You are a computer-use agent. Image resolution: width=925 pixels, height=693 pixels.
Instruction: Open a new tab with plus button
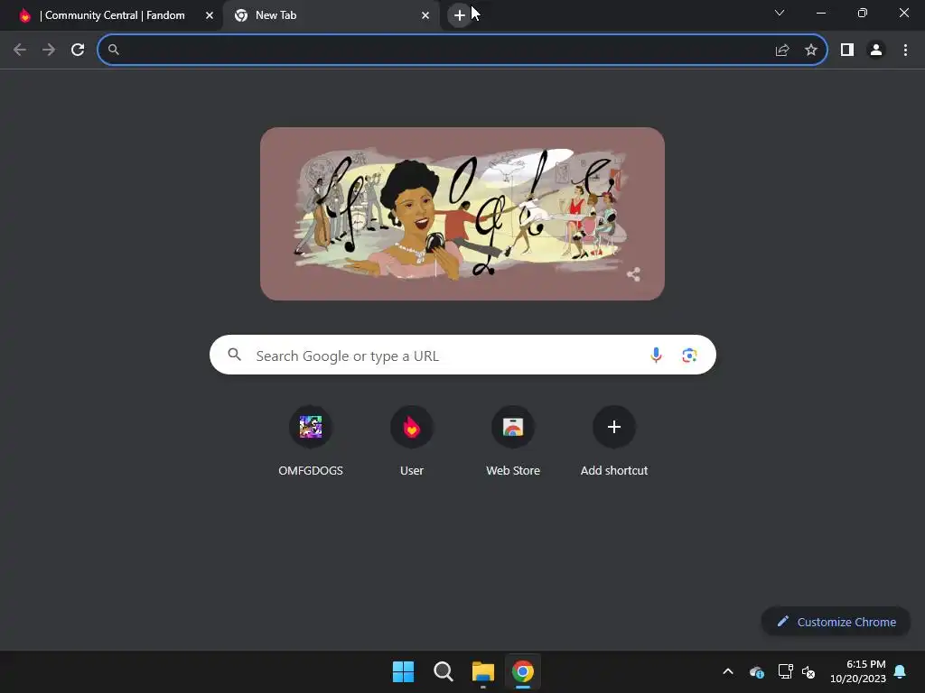click(x=460, y=15)
